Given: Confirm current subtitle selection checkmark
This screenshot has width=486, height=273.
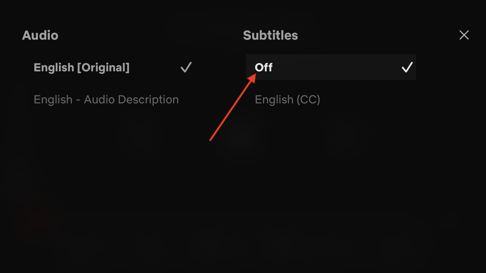Looking at the screenshot, I should tap(407, 67).
